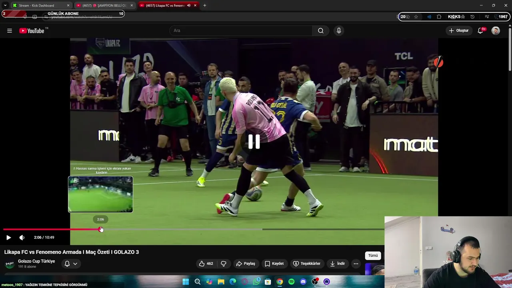512x288 pixels.
Task: Mute the video with speaker icon
Action: tap(22, 237)
